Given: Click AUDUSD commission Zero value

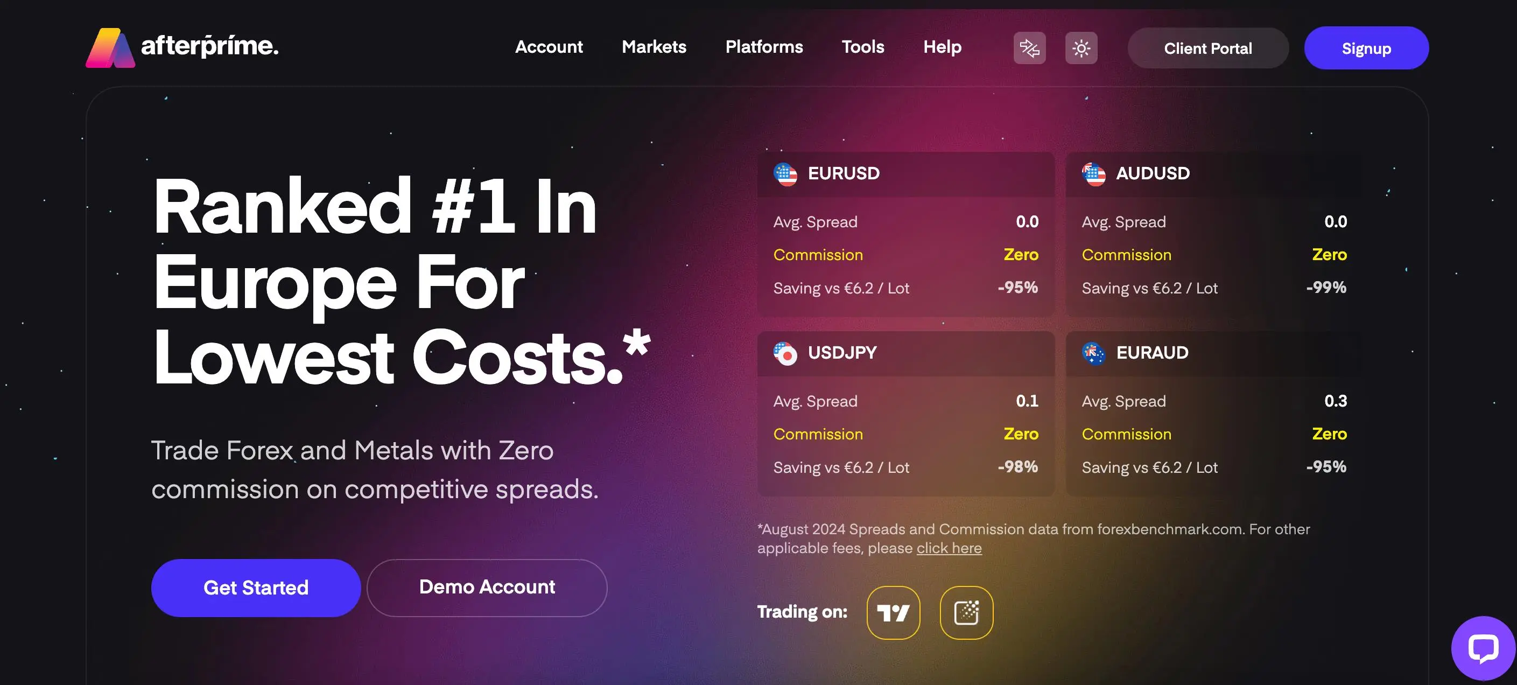Looking at the screenshot, I should coord(1330,254).
